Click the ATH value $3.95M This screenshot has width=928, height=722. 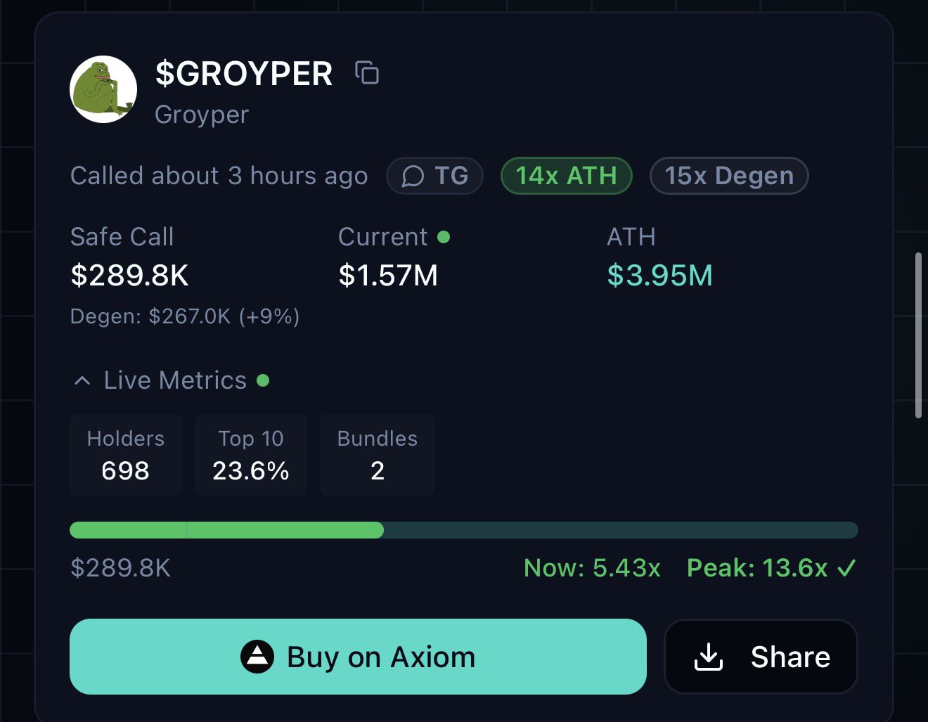[x=659, y=276]
